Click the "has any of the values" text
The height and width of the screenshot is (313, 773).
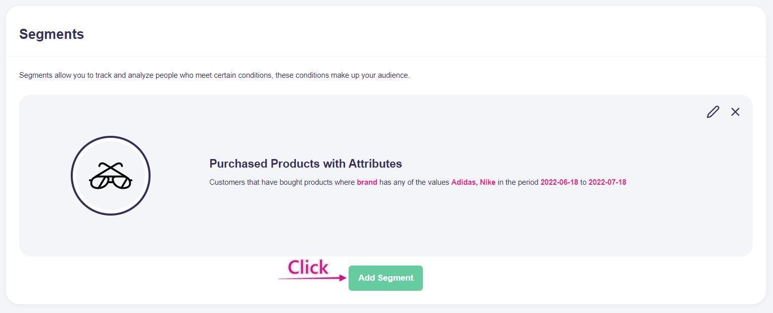[x=414, y=182]
